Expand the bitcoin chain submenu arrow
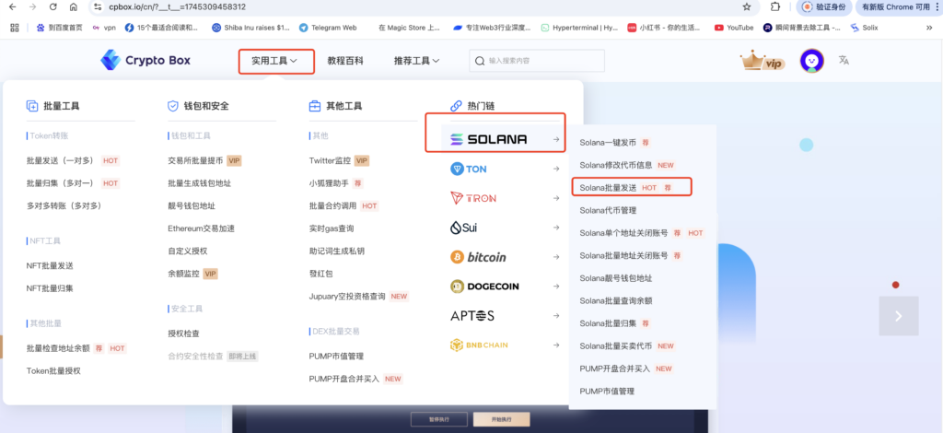Viewport: 943px width, 433px height. tap(556, 257)
